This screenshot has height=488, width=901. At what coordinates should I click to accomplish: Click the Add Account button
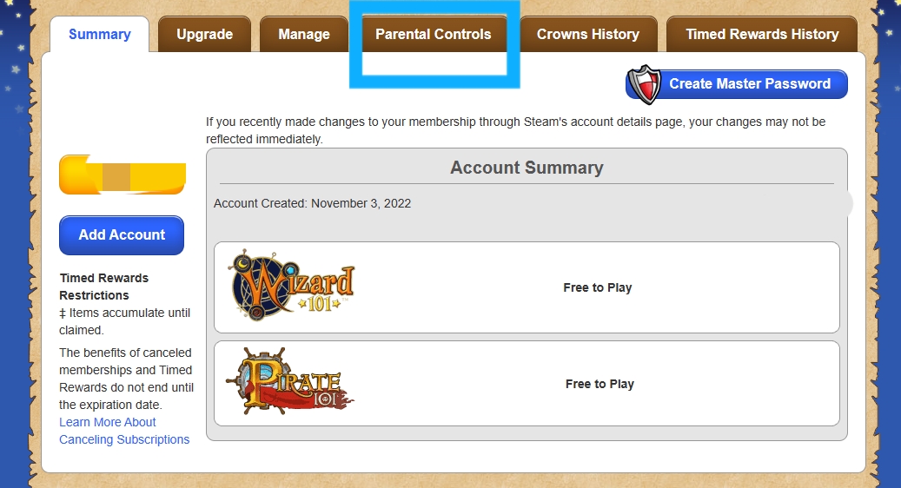[122, 234]
